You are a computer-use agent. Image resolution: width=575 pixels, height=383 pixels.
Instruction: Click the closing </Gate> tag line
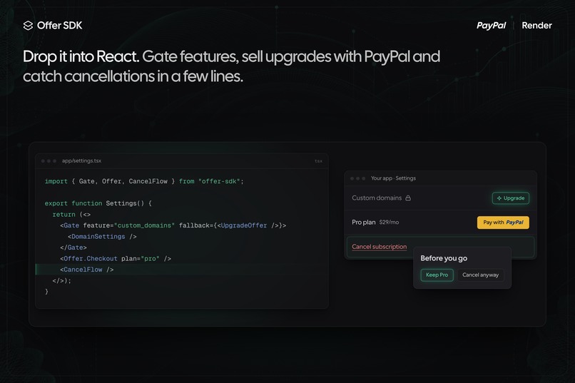click(73, 247)
